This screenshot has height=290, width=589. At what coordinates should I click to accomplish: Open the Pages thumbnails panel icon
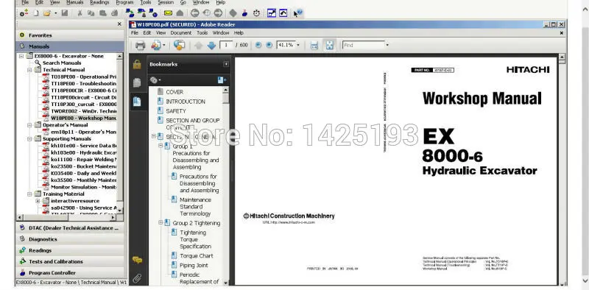coord(137,82)
